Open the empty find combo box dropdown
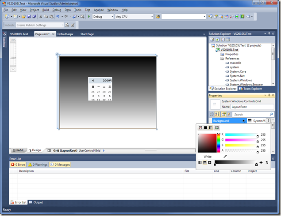 204,17
